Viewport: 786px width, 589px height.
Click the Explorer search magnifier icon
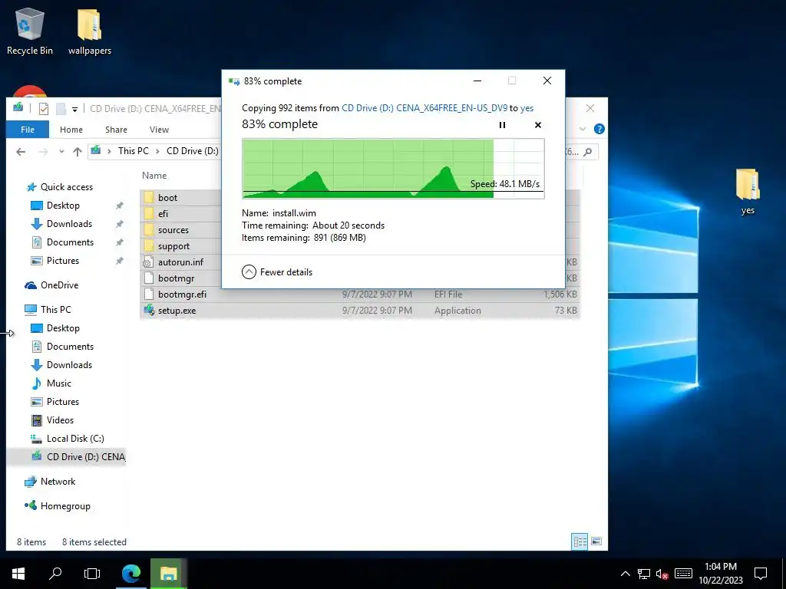(x=588, y=151)
